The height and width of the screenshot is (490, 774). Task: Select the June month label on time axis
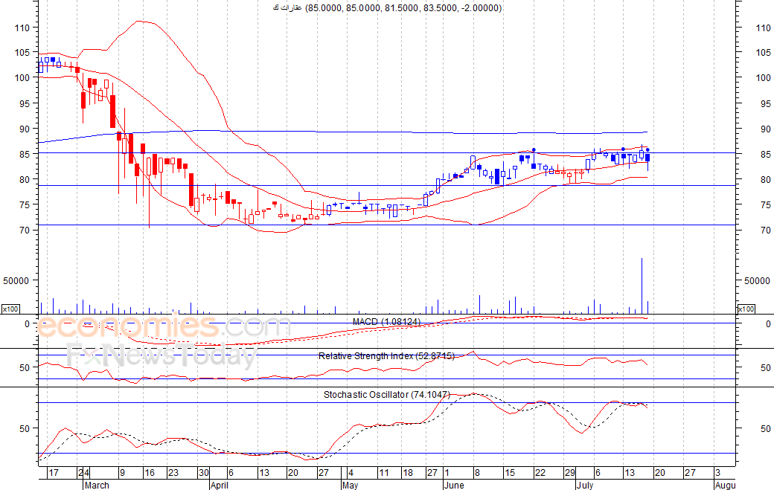coord(454,485)
